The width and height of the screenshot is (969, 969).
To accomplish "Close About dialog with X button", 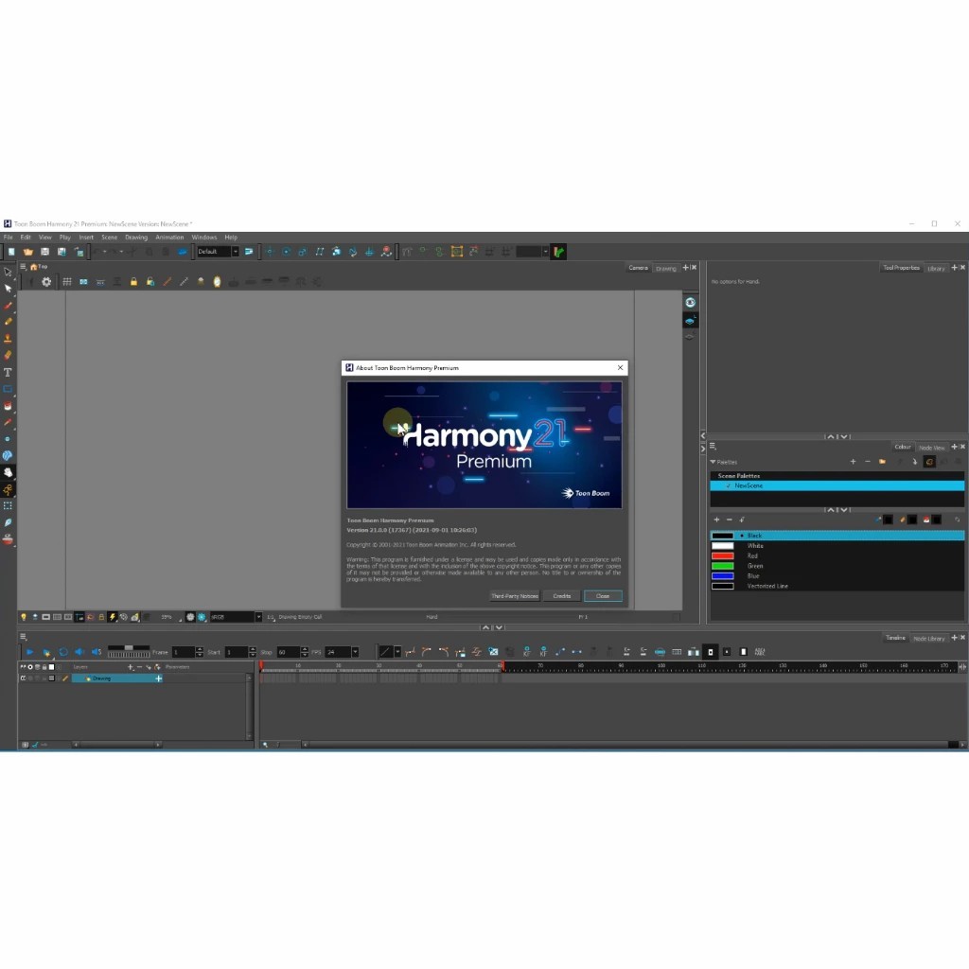I will pyautogui.click(x=620, y=368).
